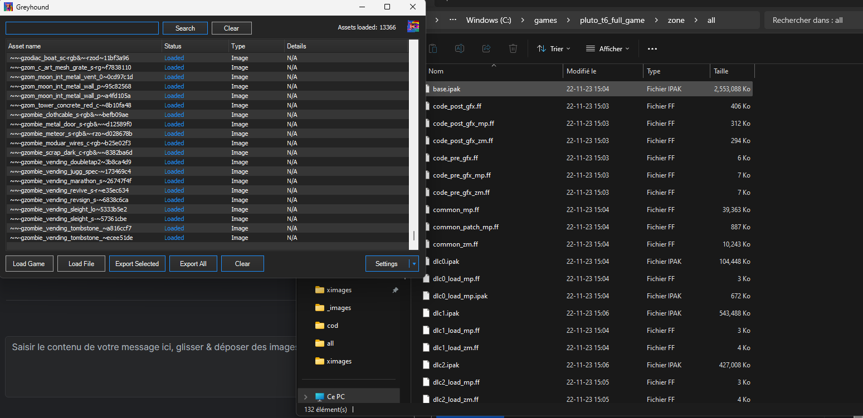The image size is (863, 418).
Task: Click the Greyhound asset search input field
Action: (x=82, y=28)
